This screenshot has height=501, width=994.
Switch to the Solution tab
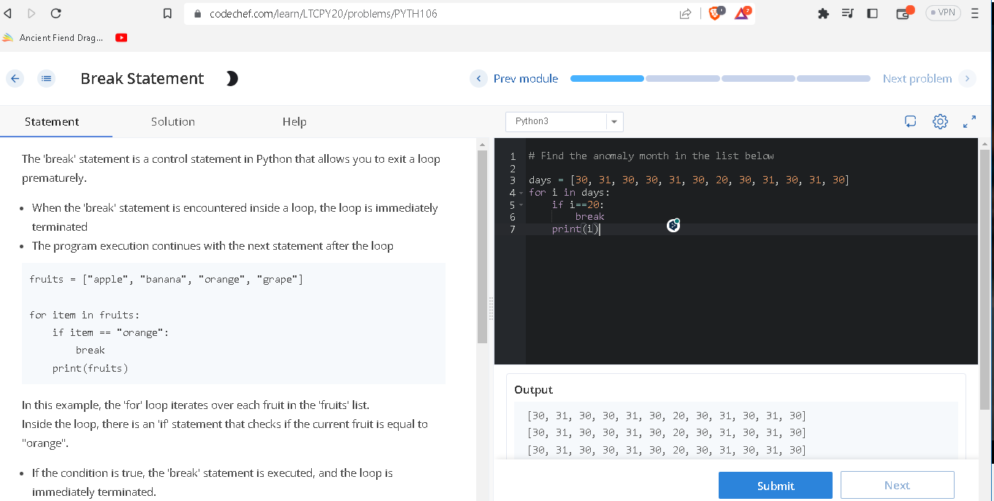point(173,121)
